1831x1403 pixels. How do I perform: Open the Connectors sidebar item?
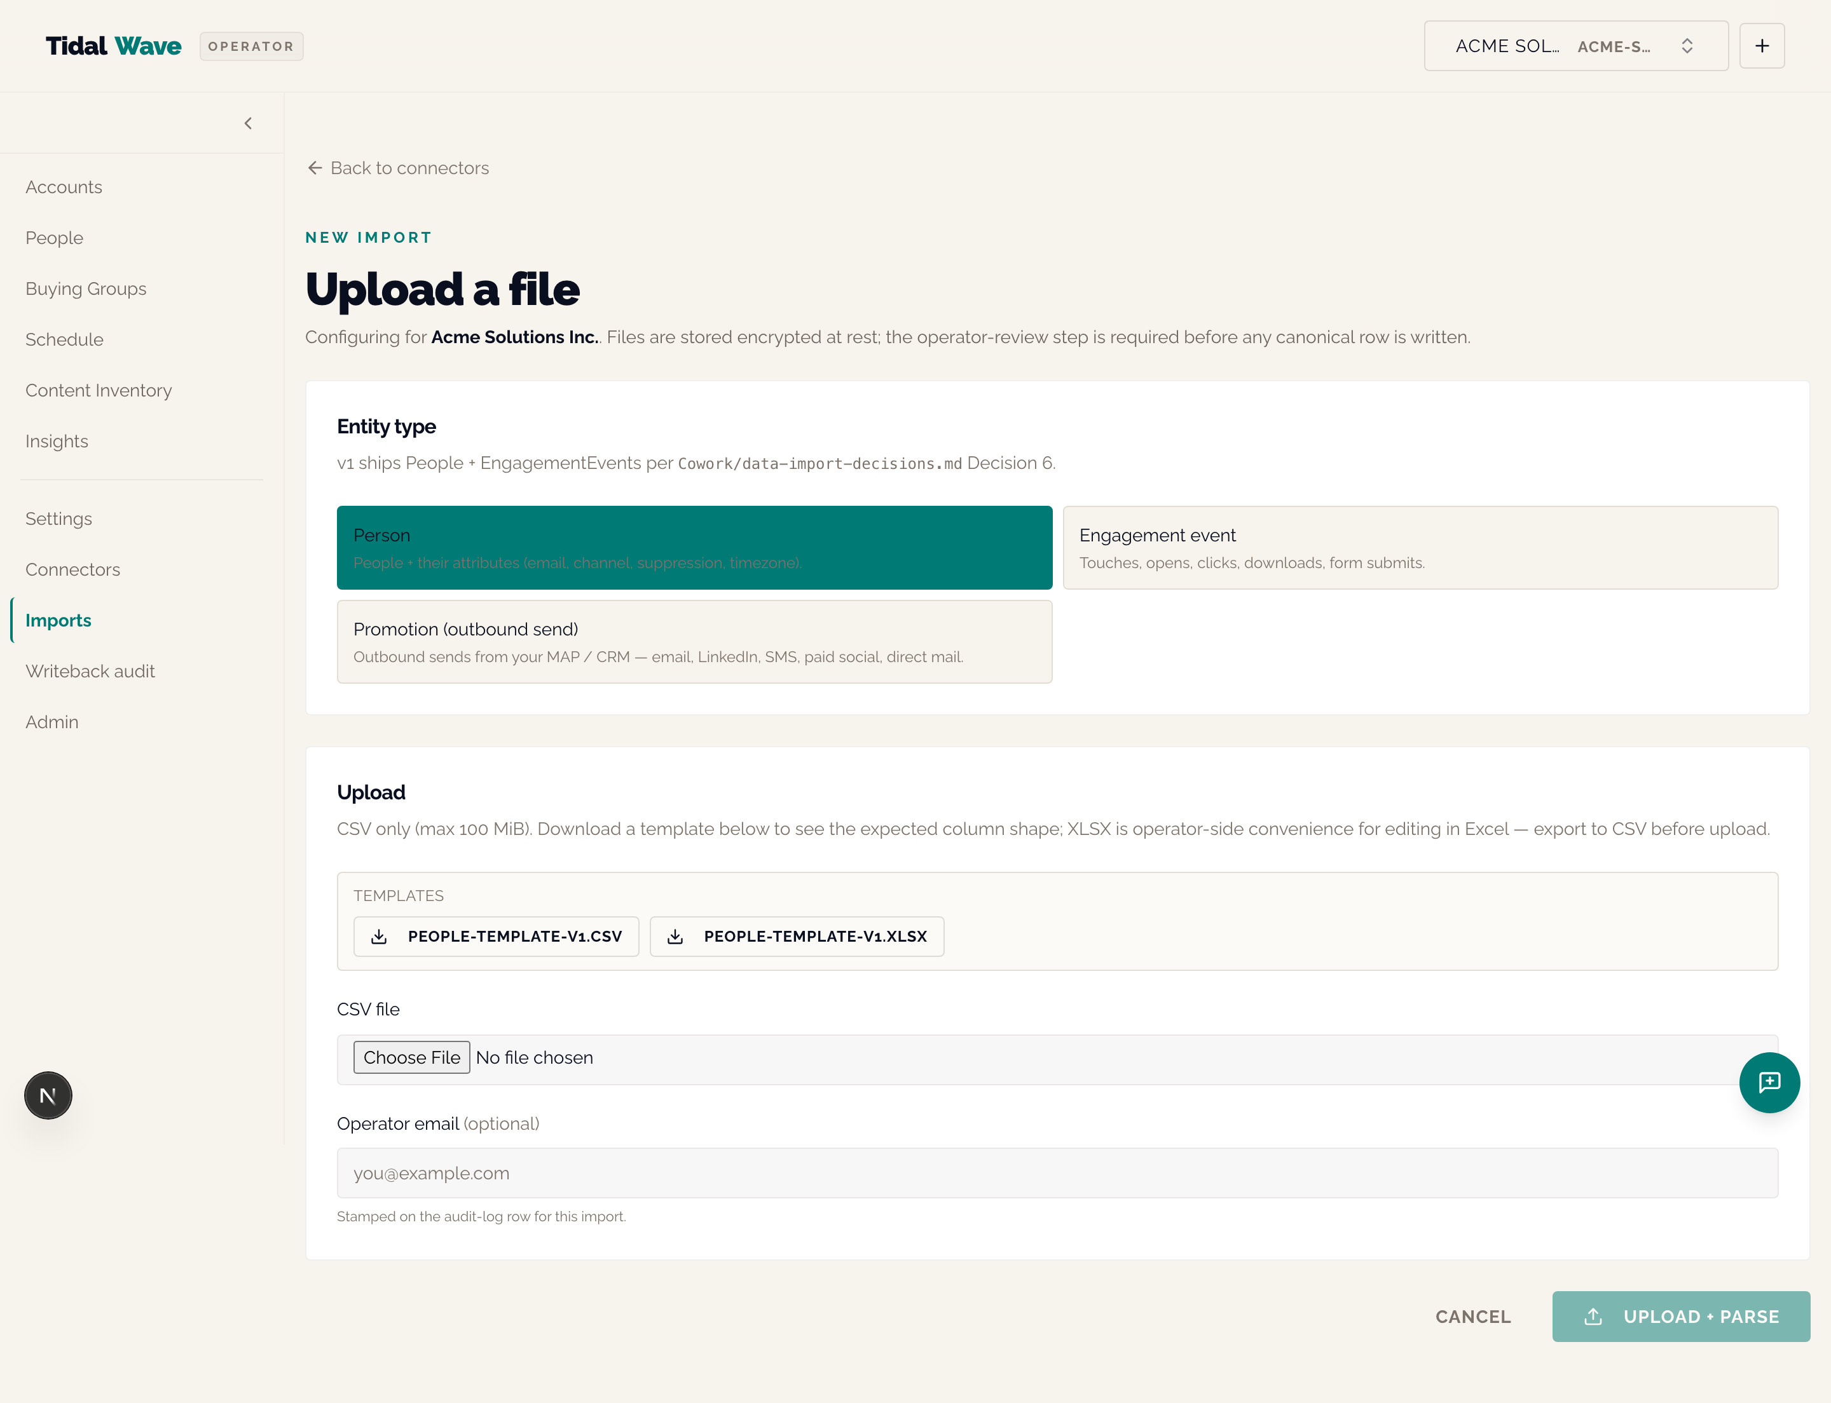tap(72, 569)
